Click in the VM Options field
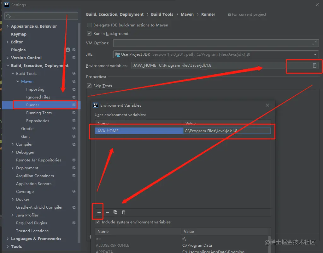 tap(216, 43)
